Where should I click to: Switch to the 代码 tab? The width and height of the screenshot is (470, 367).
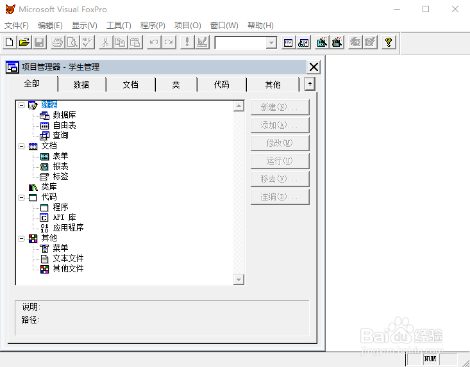pos(221,85)
